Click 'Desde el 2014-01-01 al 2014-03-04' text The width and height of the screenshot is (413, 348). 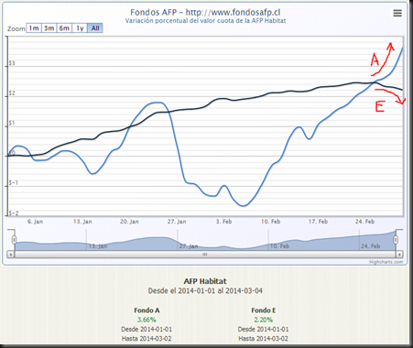point(205,290)
